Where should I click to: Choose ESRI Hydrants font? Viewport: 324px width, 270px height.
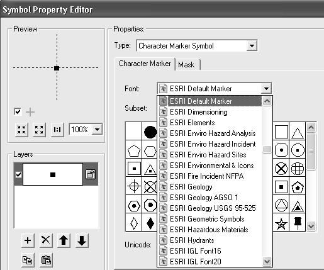click(209, 240)
